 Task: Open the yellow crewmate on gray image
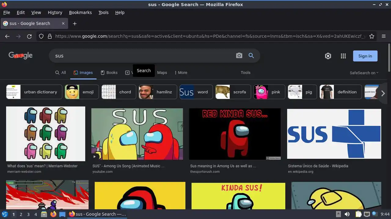pos(336,196)
